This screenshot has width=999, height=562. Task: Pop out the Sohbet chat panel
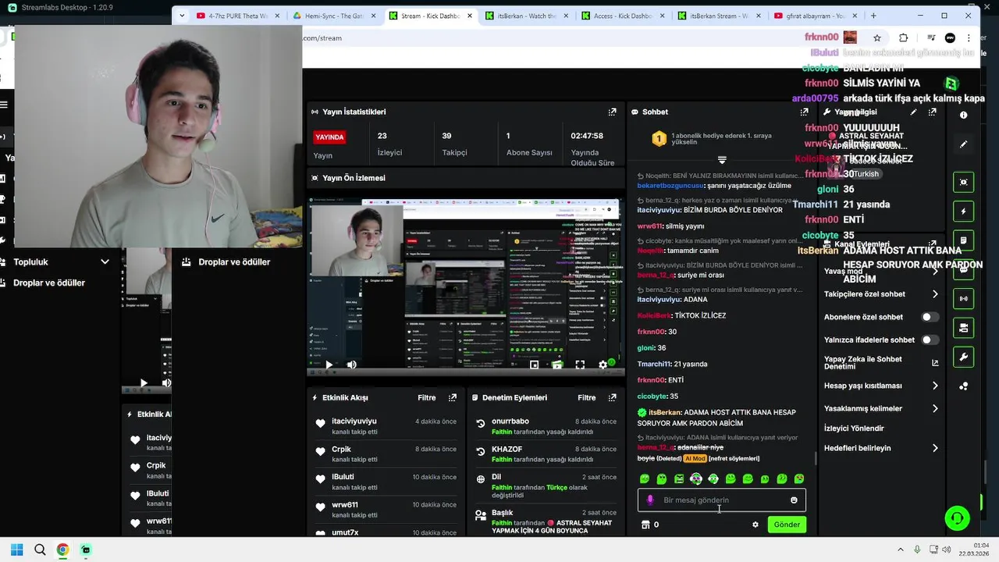(804, 112)
